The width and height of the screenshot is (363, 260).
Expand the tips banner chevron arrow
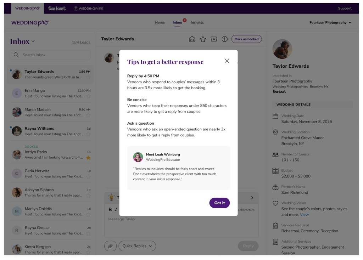(x=252, y=198)
